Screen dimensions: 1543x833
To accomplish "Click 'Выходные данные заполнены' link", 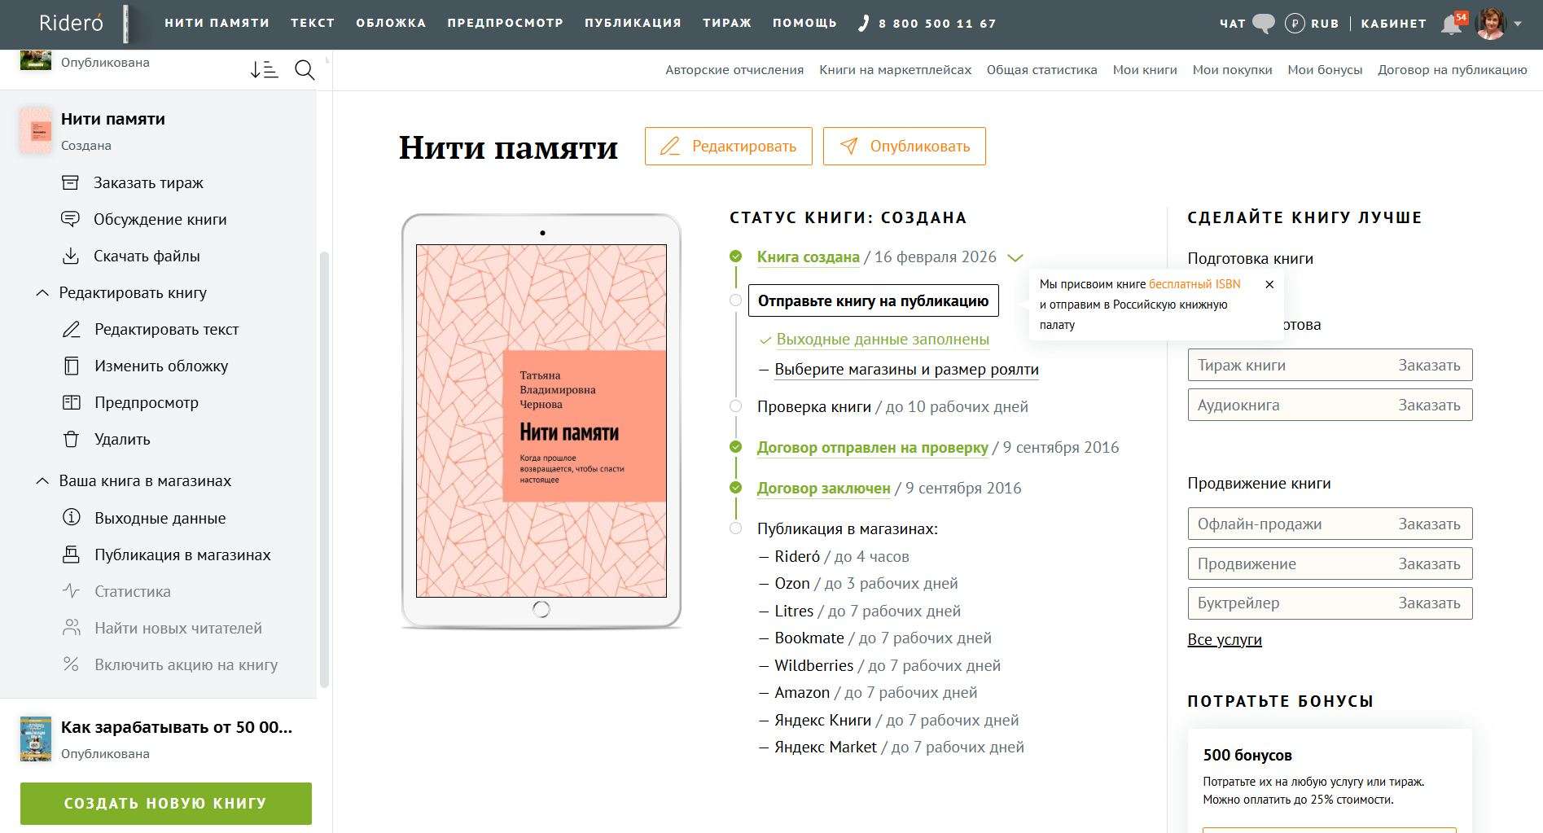I will (x=883, y=339).
